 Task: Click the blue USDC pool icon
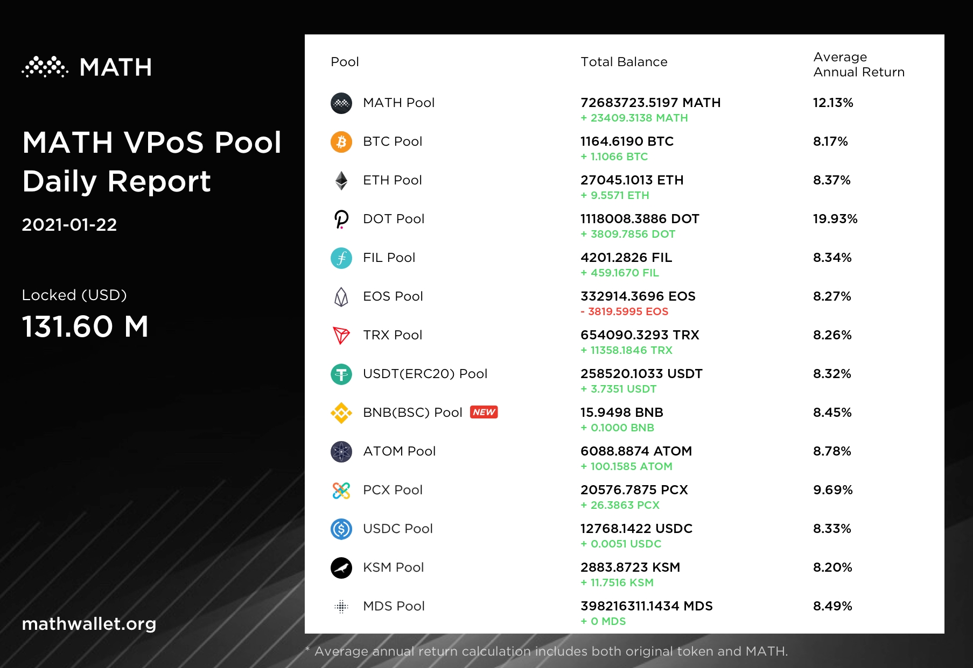[x=341, y=529]
